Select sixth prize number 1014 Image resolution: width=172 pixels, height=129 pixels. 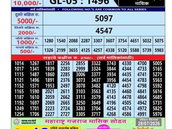click(x=19, y=63)
